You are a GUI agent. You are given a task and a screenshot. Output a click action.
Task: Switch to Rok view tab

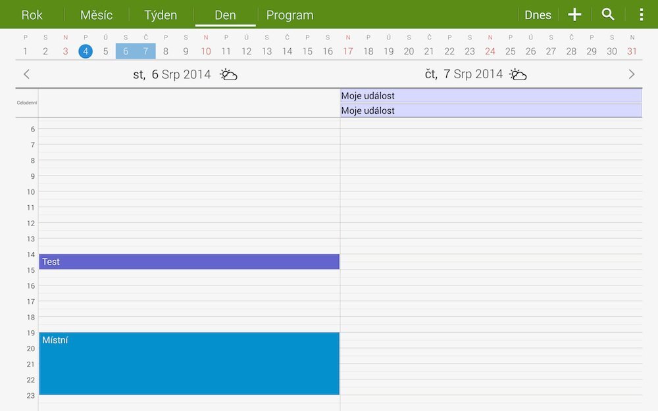coord(32,15)
